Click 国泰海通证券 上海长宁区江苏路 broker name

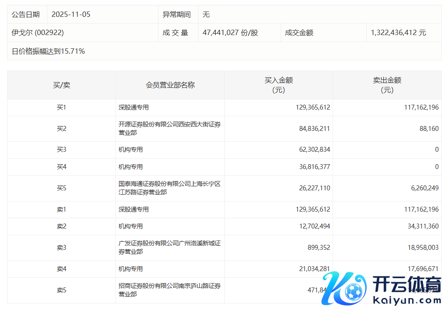pyautogui.click(x=170, y=188)
